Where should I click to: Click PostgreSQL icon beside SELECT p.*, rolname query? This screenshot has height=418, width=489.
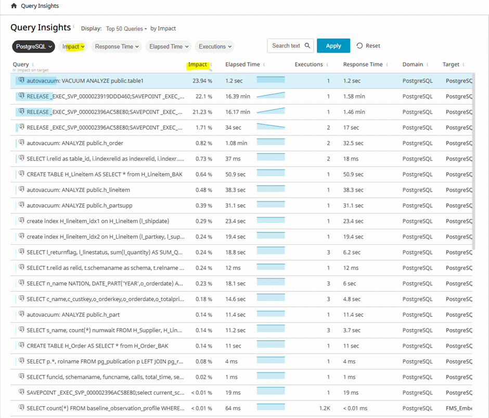(21, 361)
